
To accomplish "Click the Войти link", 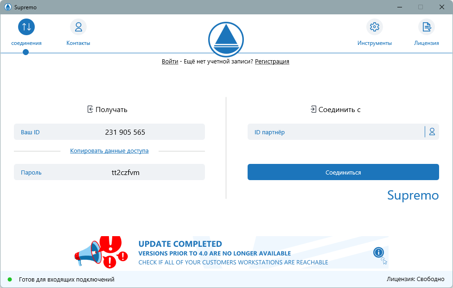I will [x=170, y=61].
